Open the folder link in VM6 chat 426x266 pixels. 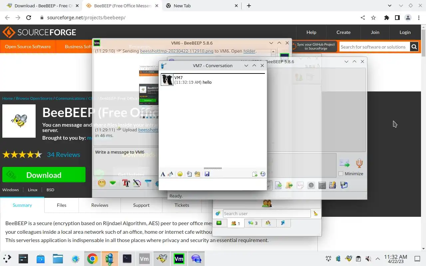pos(249,51)
